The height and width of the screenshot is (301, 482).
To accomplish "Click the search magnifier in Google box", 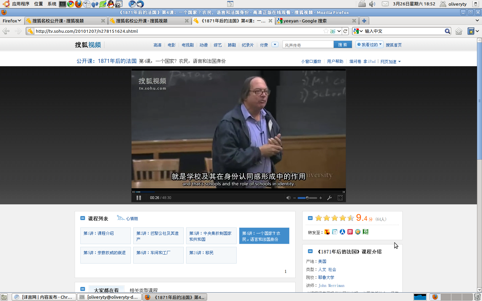I will 448,31.
